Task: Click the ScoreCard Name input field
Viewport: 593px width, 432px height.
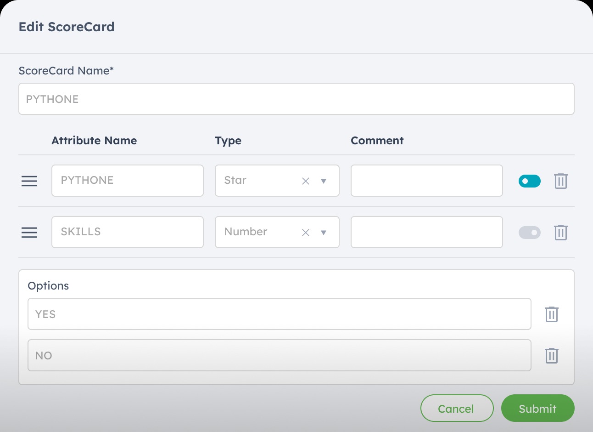Action: 296,98
